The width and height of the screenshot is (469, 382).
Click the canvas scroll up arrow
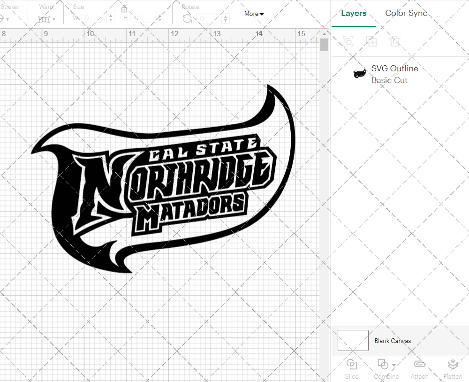pos(324,34)
